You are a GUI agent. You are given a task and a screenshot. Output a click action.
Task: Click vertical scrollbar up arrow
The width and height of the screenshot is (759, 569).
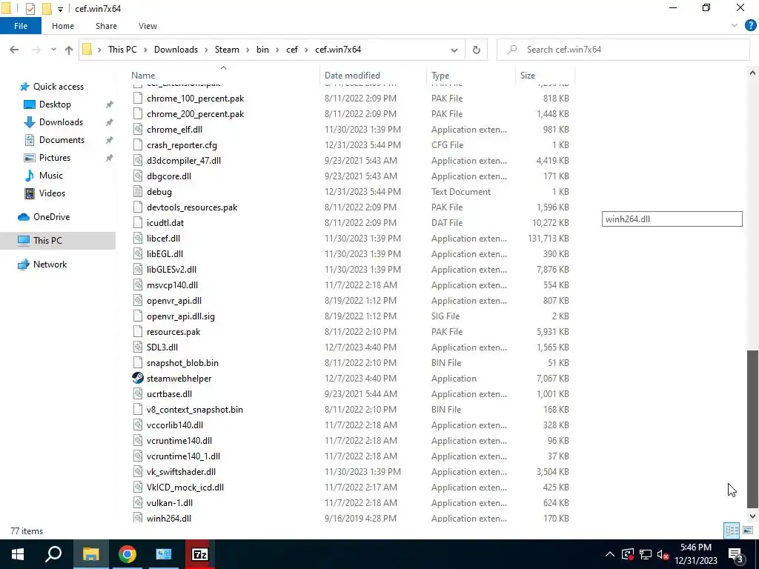coord(752,73)
